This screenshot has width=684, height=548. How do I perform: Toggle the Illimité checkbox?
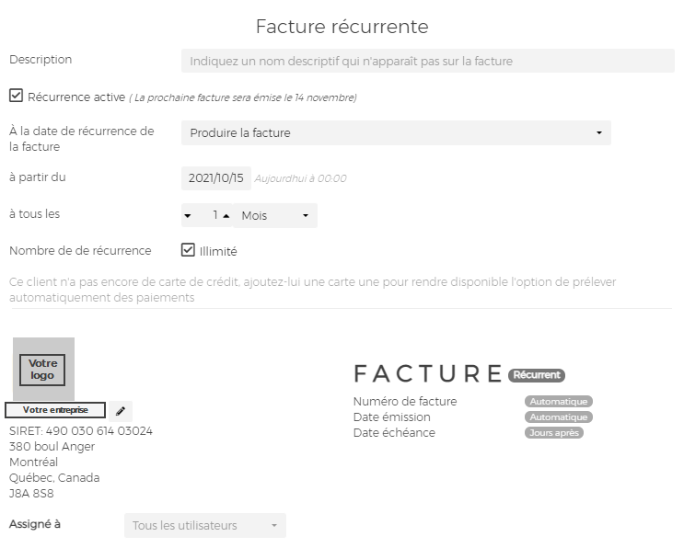click(x=188, y=250)
